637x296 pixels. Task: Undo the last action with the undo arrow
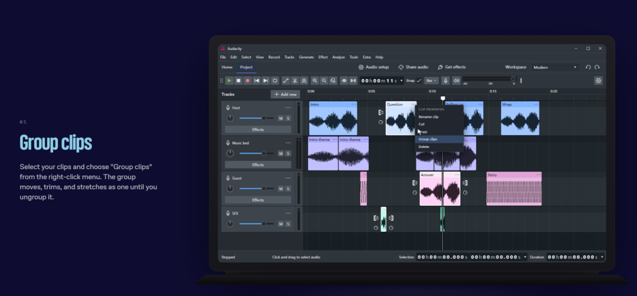click(588, 67)
